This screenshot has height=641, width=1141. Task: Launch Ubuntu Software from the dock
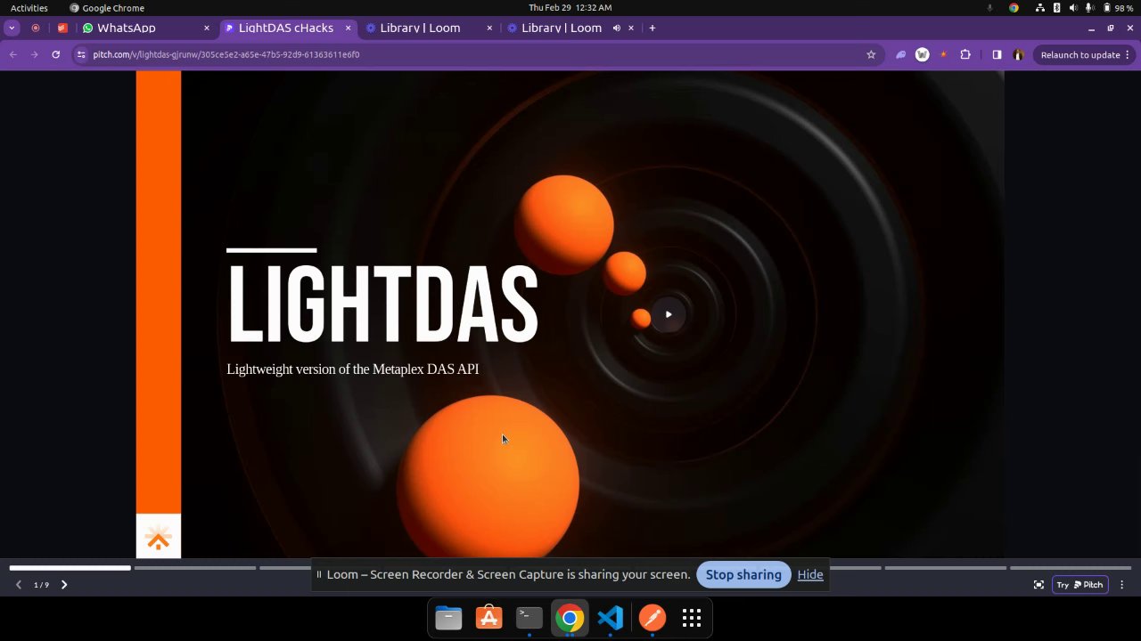pos(488,618)
